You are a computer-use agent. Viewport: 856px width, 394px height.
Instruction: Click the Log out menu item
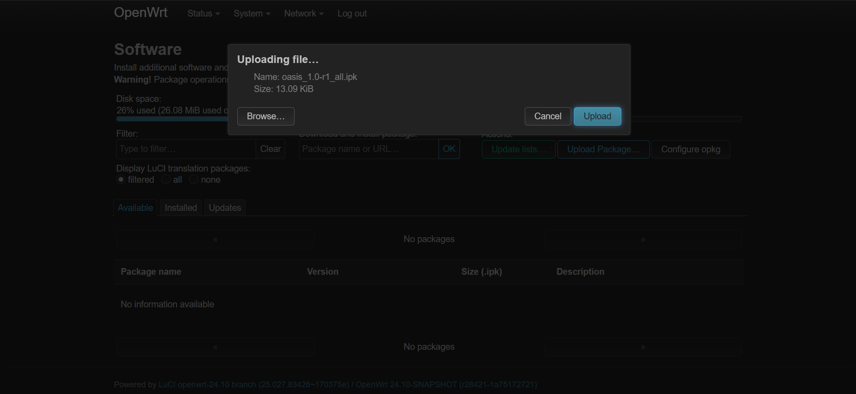coord(352,13)
